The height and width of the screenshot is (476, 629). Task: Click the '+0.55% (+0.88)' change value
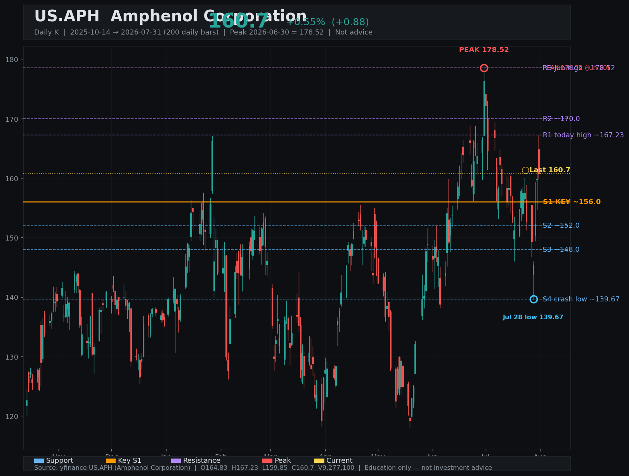click(x=327, y=22)
